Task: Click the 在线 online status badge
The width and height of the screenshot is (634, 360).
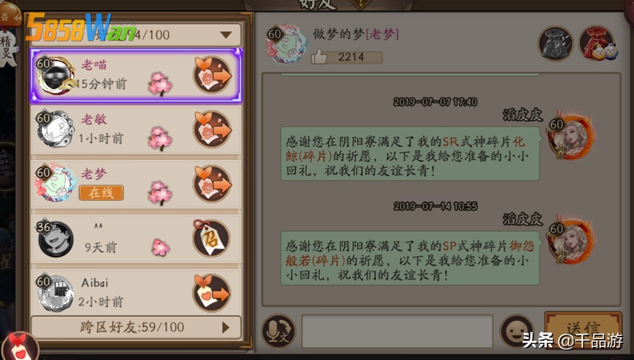Action: (101, 193)
